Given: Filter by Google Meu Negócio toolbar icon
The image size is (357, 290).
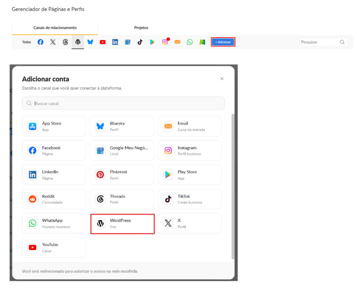Looking at the screenshot, I should [x=128, y=42].
